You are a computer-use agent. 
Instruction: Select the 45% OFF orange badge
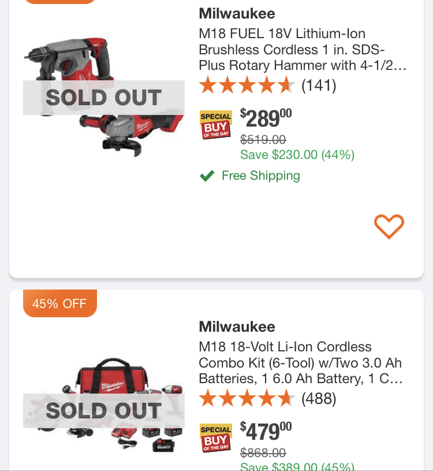[60, 303]
